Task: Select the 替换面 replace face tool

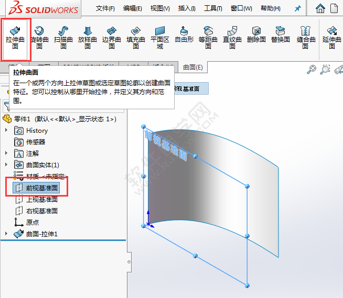Action: tap(281, 35)
